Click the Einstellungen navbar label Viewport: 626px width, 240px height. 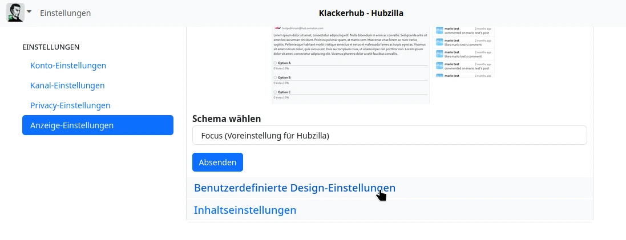pos(65,13)
